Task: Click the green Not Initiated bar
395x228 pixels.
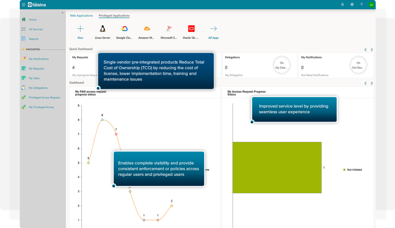Action: (x=277, y=167)
